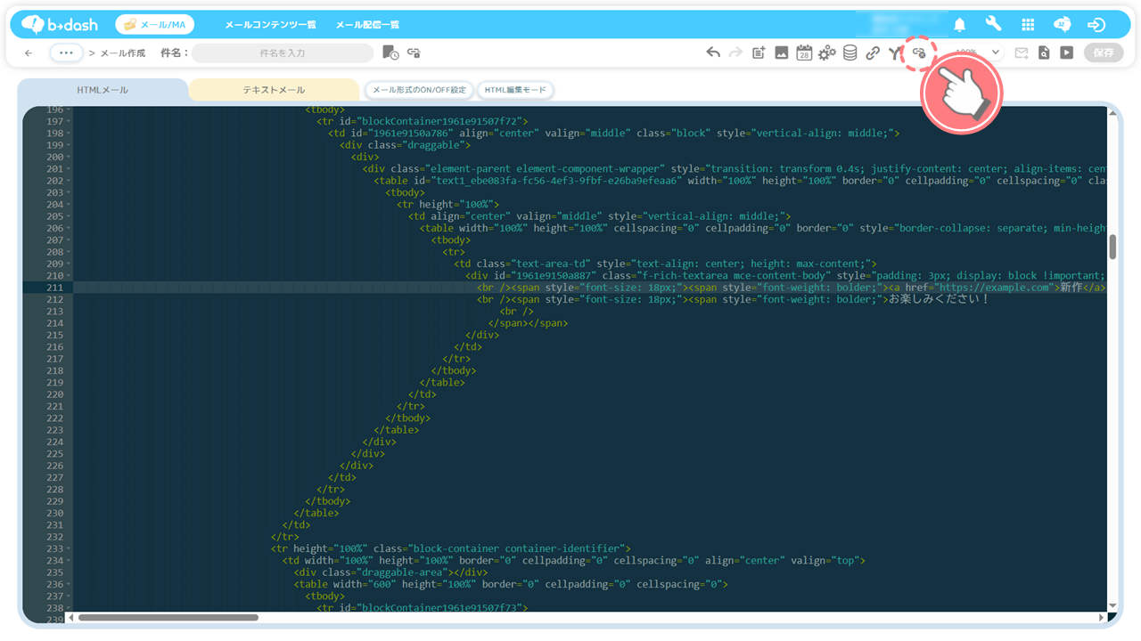Image resolution: width=1141 pixels, height=641 pixels.
Task: Click the link-with-x icon
Action: pos(919,53)
